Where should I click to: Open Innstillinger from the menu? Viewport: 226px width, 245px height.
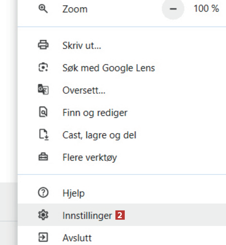tap(87, 215)
